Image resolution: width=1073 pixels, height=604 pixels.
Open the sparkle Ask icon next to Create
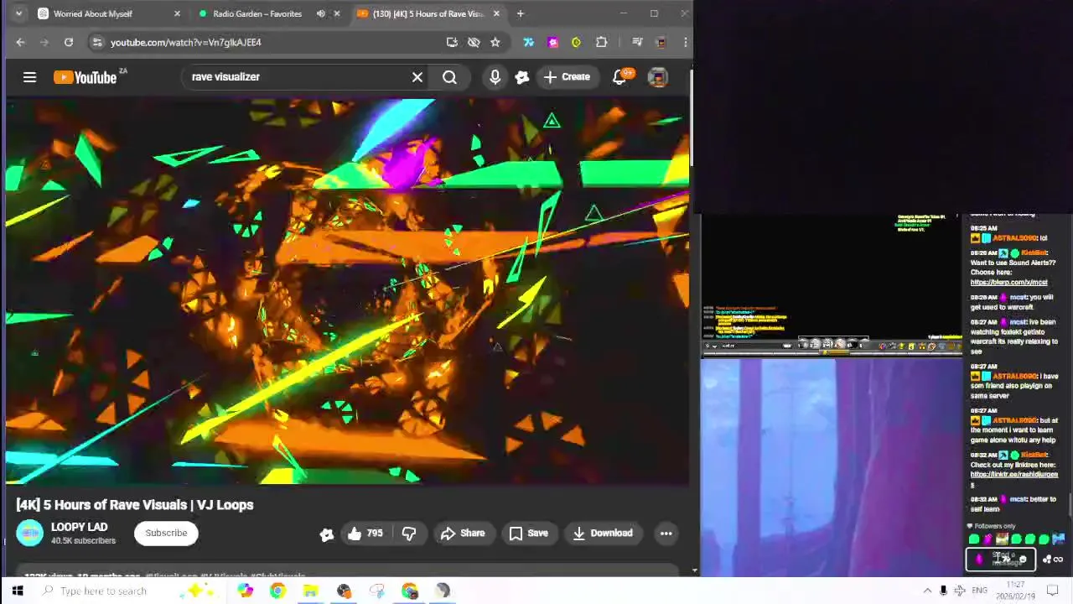[x=522, y=77]
